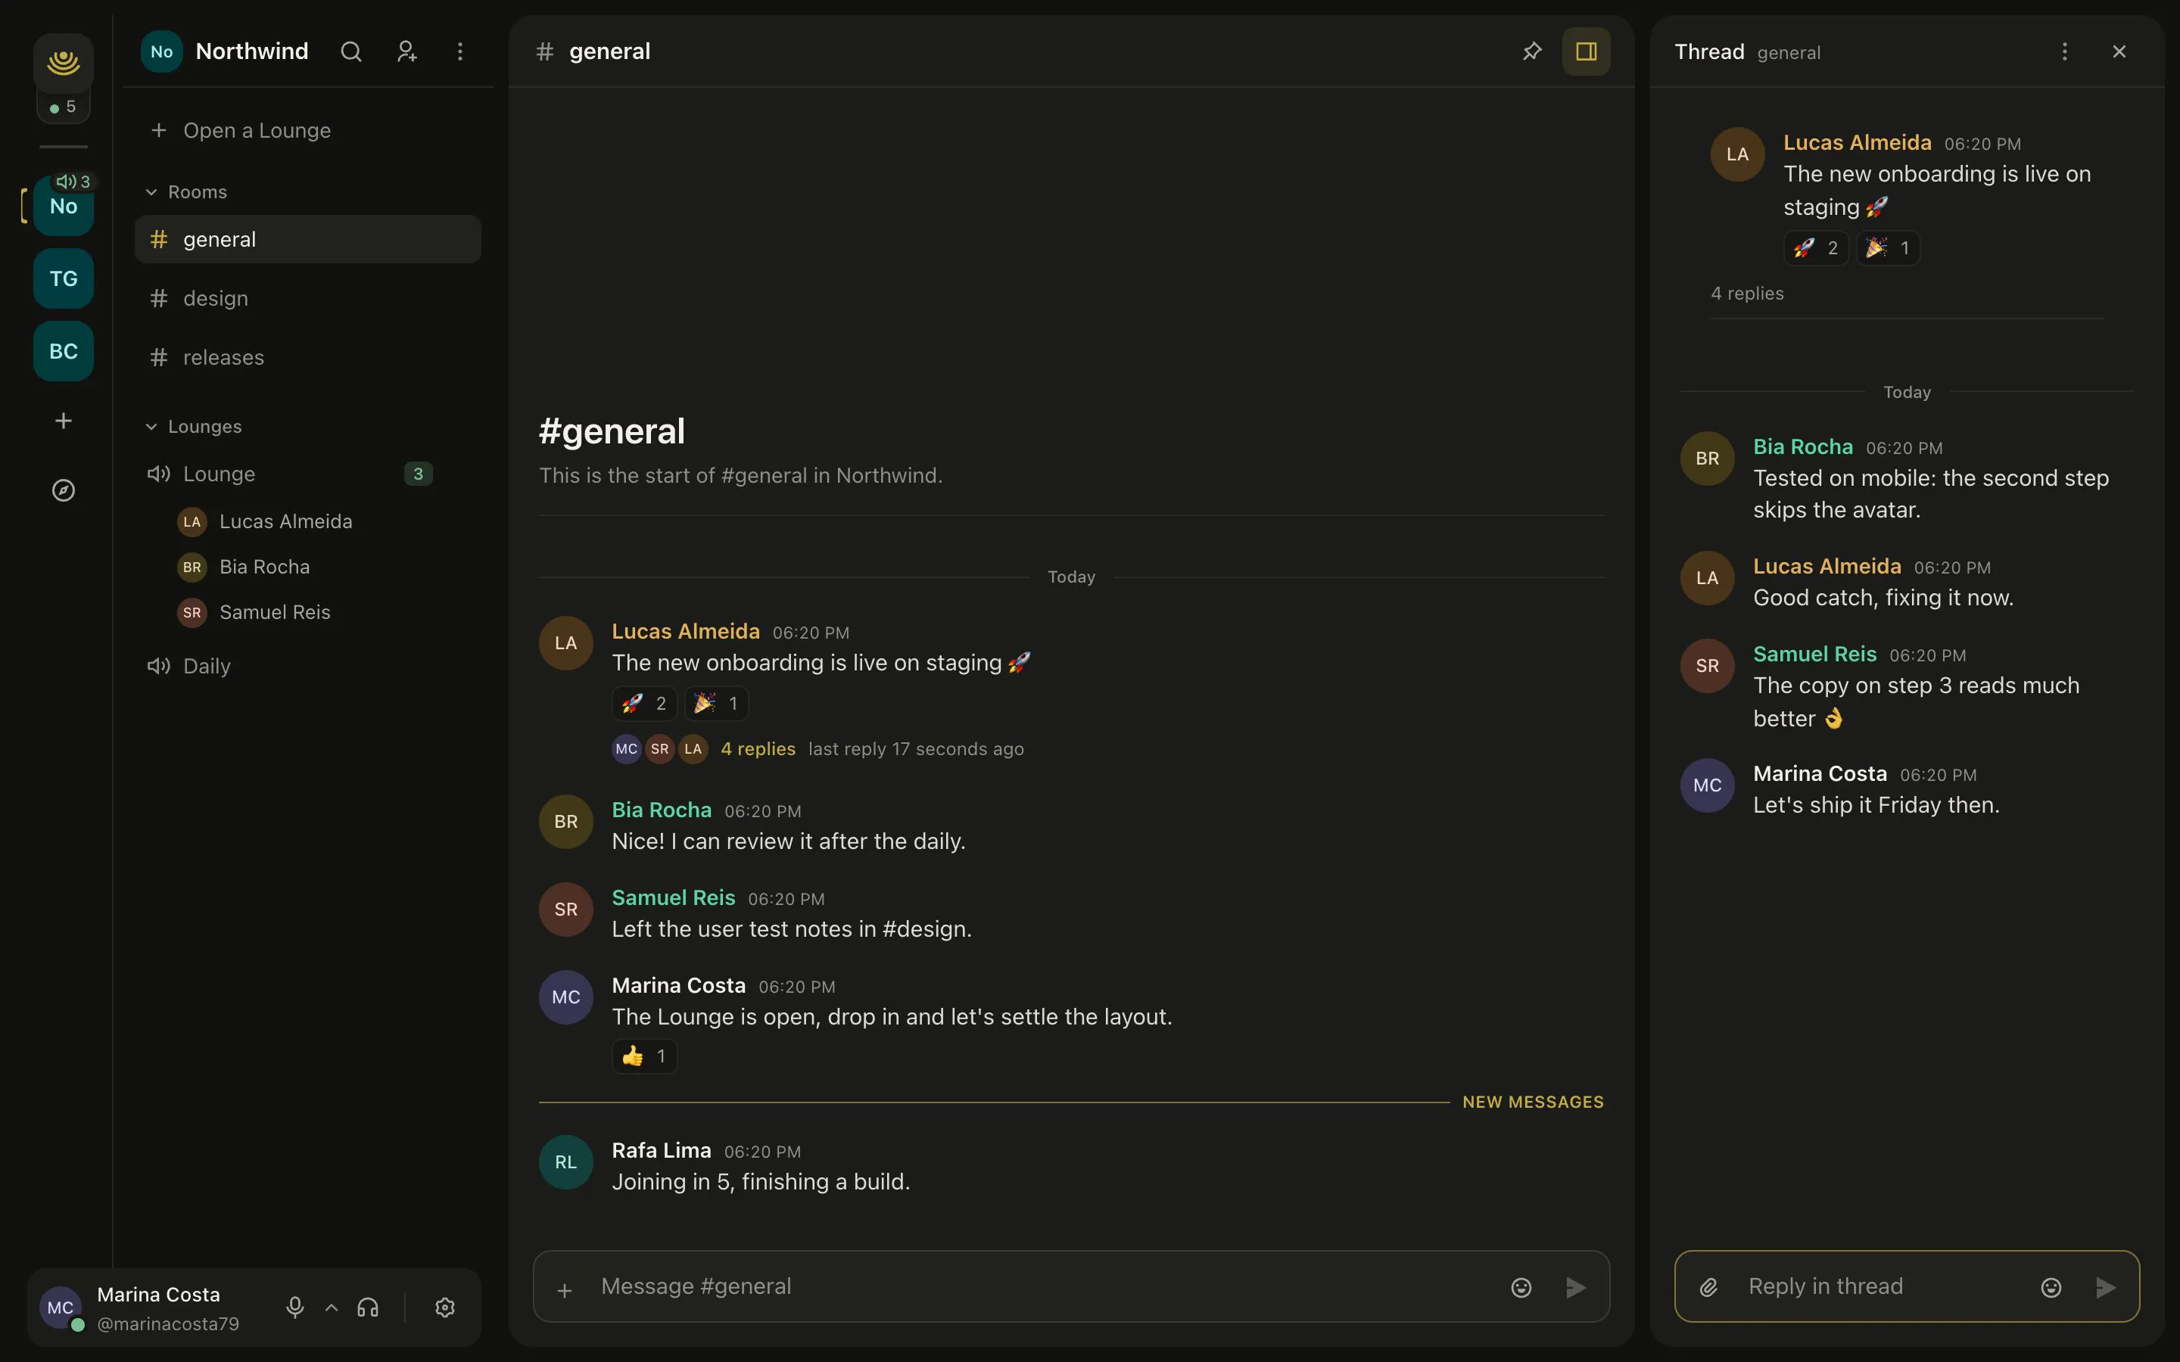Collapse the Lounges section
This screenshot has width=2180, height=1362.
[195, 426]
